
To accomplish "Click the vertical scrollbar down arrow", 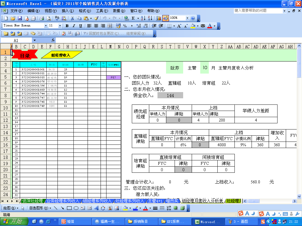I will coord(299,196).
